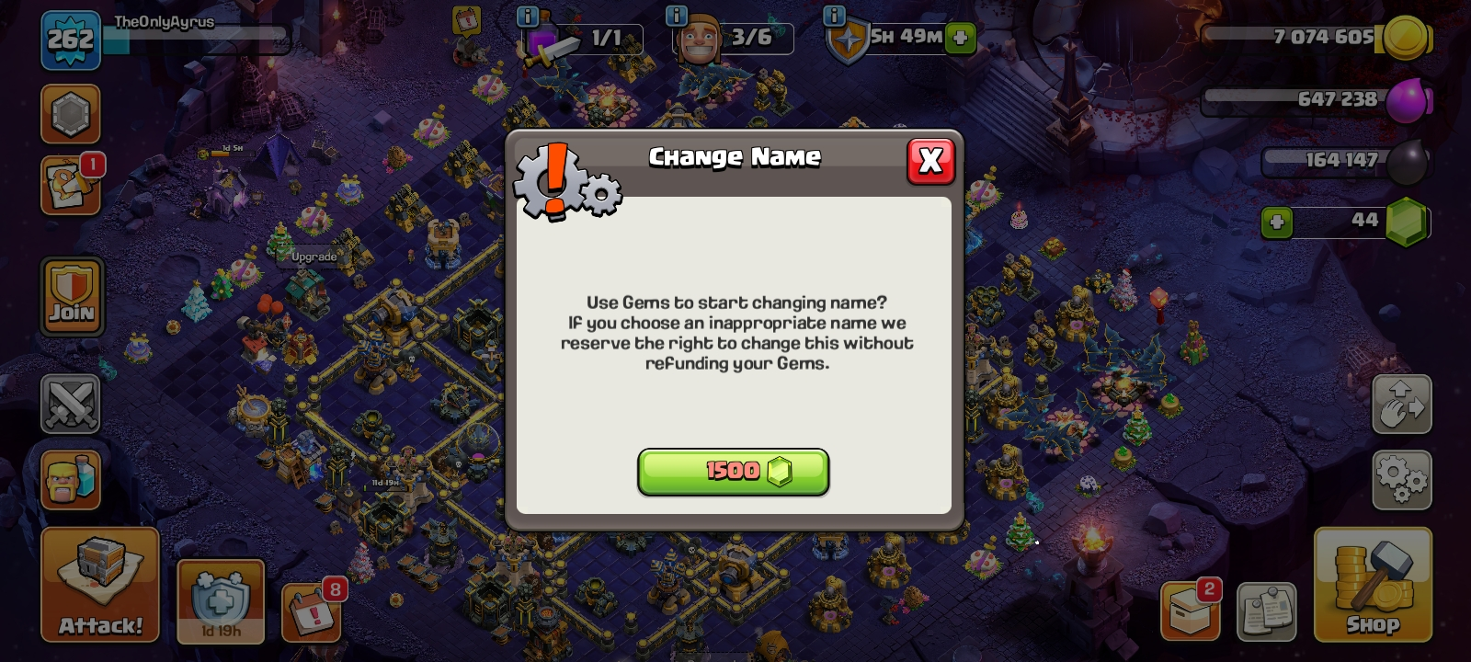This screenshot has width=1471, height=662.
Task: Tap the gold 7 074 605 resource bar
Action: click(1317, 37)
